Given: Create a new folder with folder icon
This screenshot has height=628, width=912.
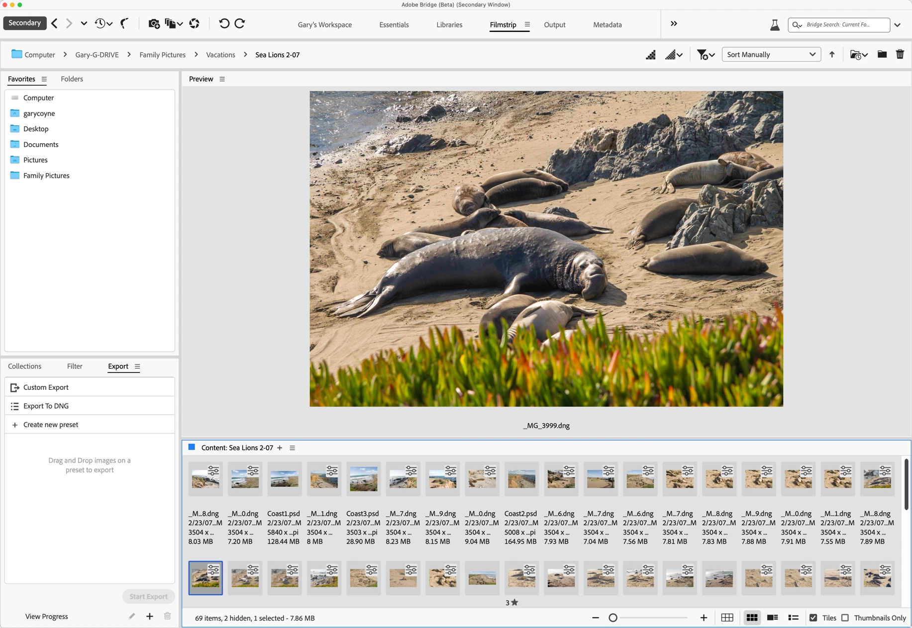Looking at the screenshot, I should [x=882, y=55].
